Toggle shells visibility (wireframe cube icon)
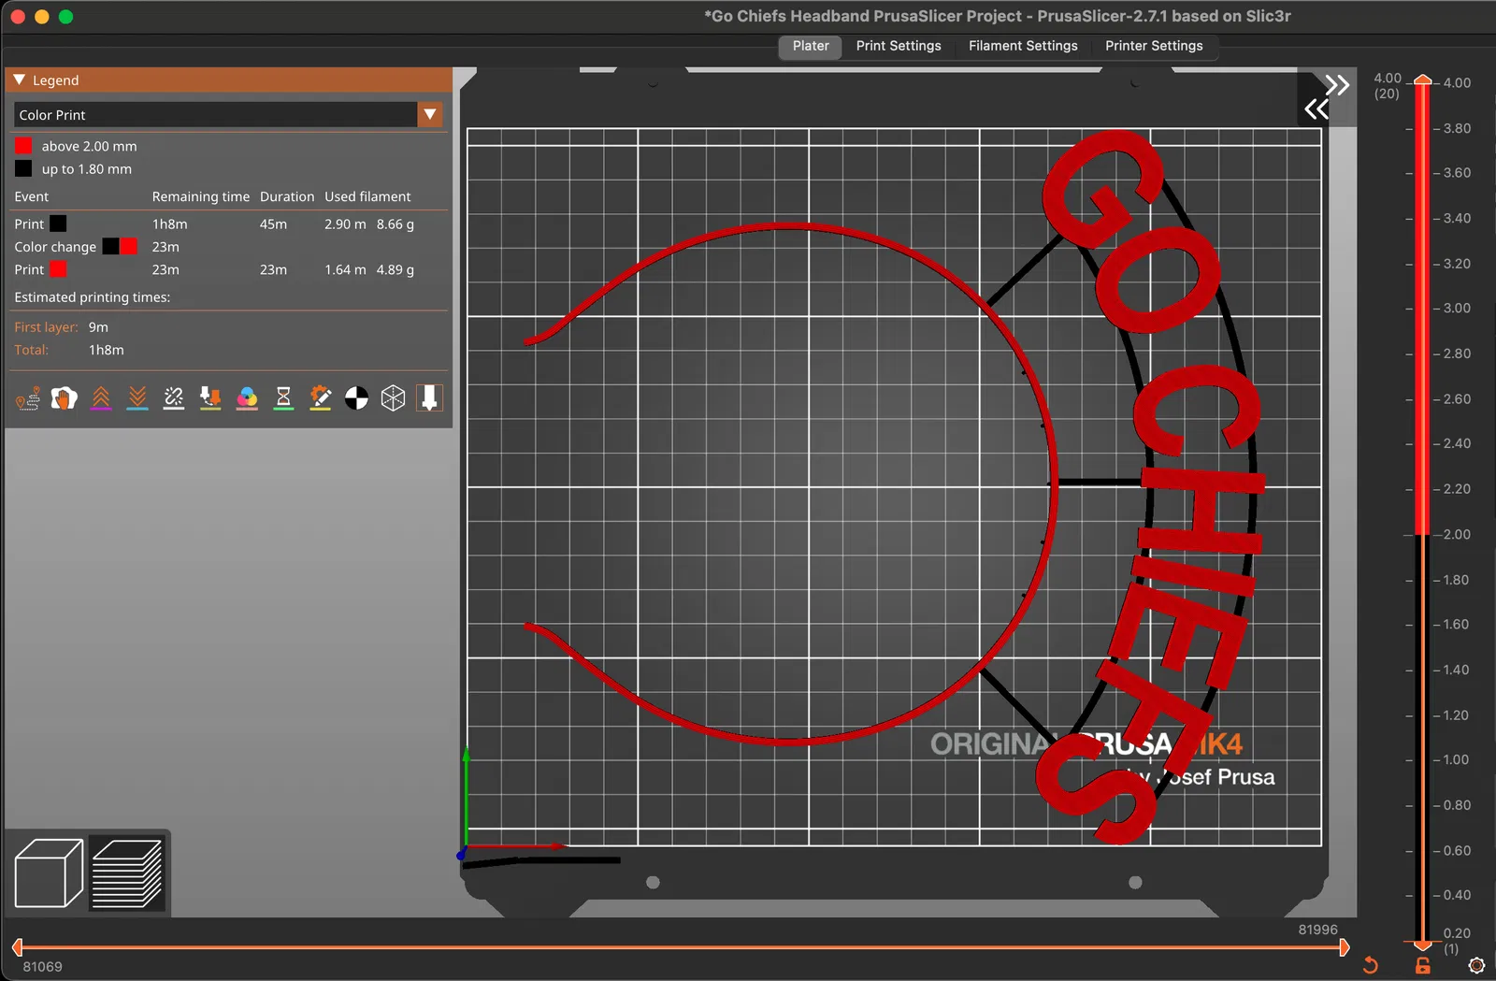The height and width of the screenshot is (981, 1496). pyautogui.click(x=393, y=398)
